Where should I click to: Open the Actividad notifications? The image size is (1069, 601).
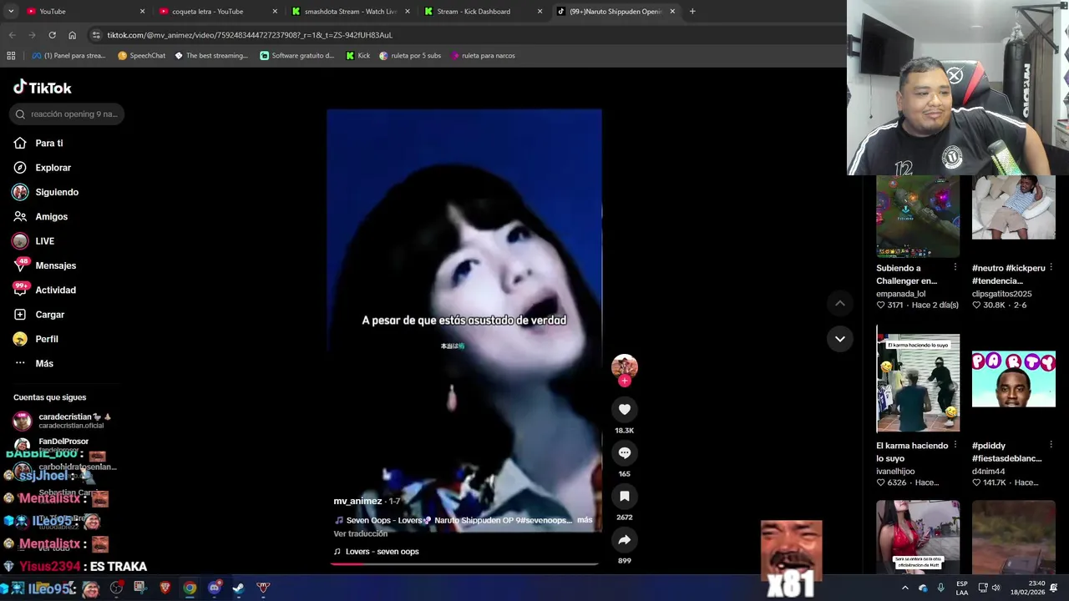tap(44, 290)
